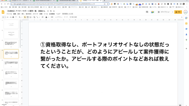The width and height of the screenshot is (189, 106).
Task: Open the 表示形式 menu
Action: pos(29,14)
